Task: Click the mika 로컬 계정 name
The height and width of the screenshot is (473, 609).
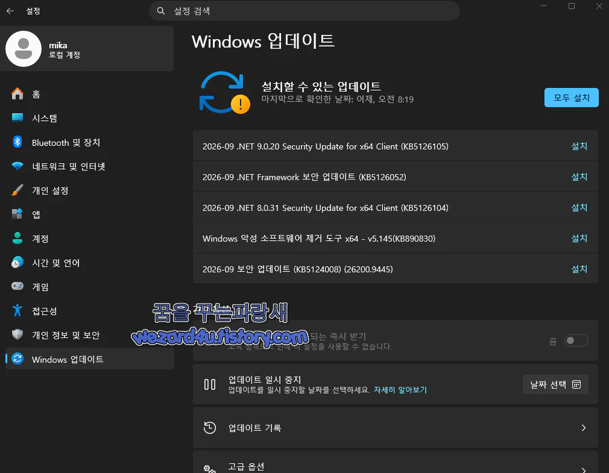Action: click(65, 49)
